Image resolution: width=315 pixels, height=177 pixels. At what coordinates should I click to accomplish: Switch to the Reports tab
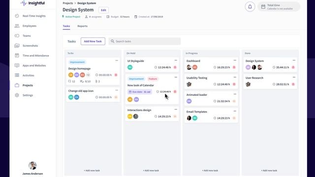point(82,26)
